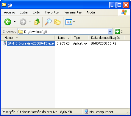Click the Descrição: Git Setup status text
The width and height of the screenshot is (131, 116).
[x=30, y=112]
